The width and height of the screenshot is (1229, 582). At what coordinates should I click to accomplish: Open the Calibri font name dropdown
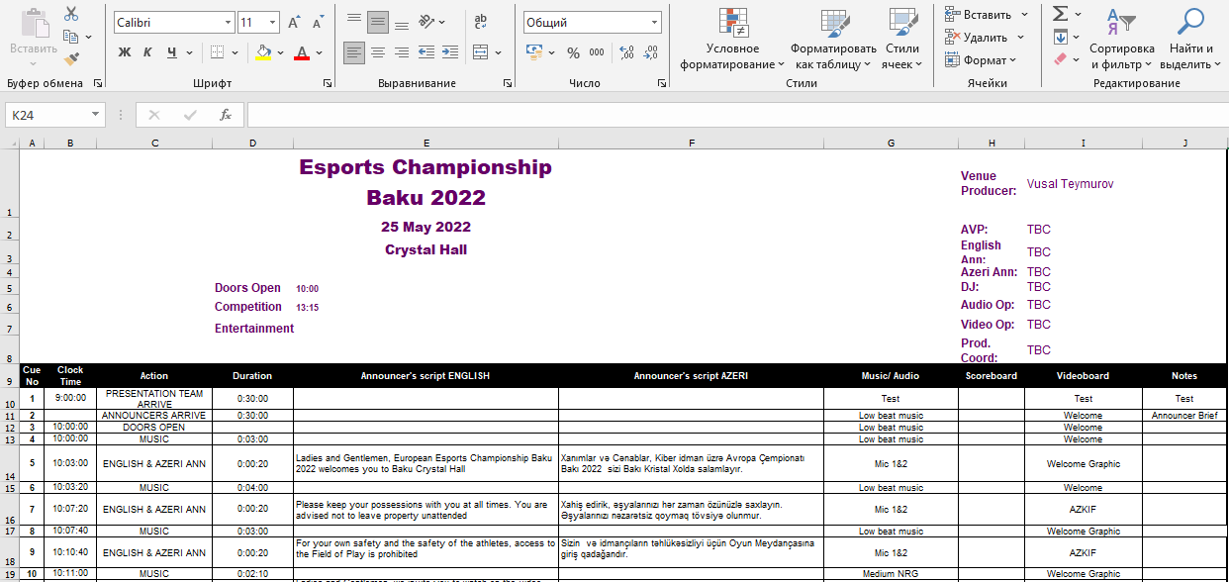tap(229, 22)
